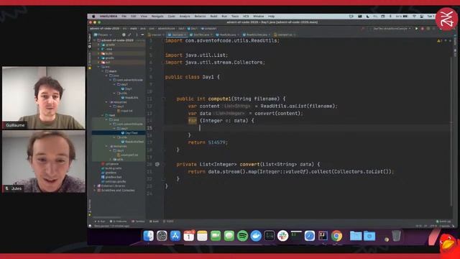Collapse the src main folder
Image resolution: width=460 pixels, height=259 pixels.
coord(103,71)
